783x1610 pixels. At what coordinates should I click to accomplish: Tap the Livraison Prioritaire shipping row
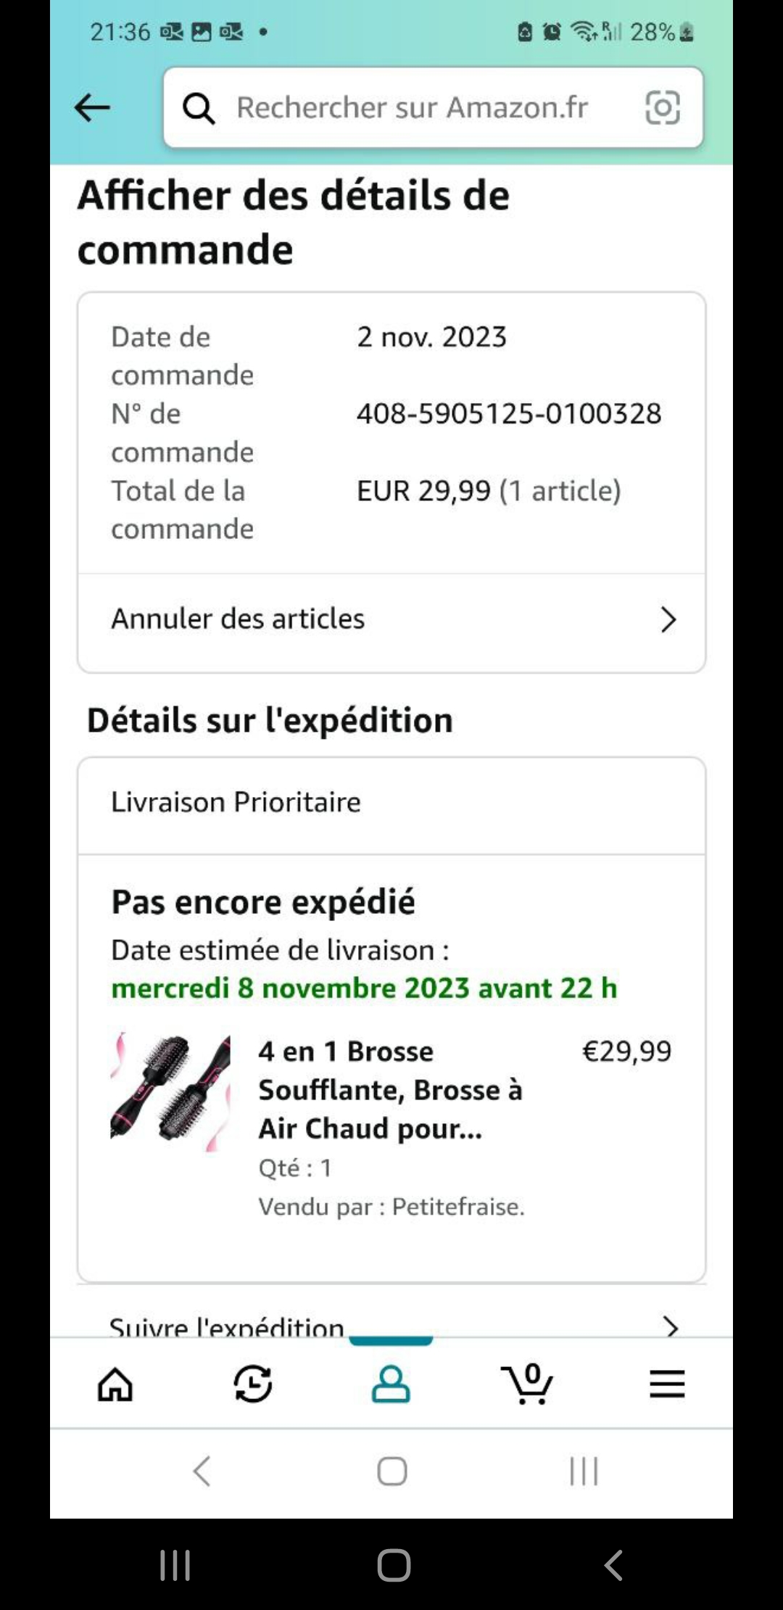tap(236, 803)
